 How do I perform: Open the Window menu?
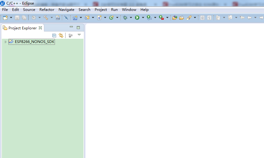pos(129,10)
